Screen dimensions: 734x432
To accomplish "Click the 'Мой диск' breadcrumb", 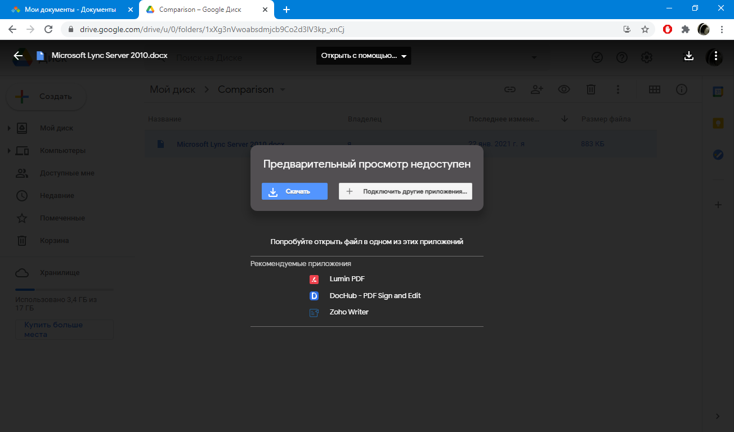I will coord(172,89).
